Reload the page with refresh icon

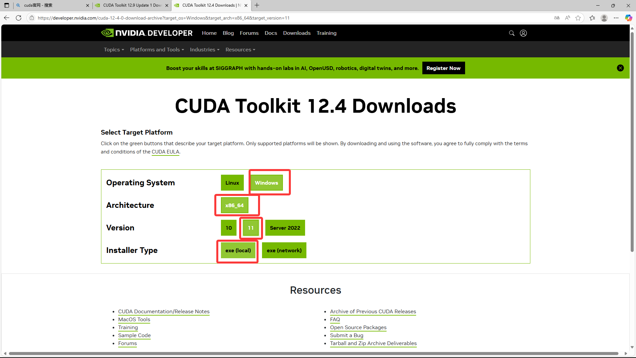click(19, 18)
